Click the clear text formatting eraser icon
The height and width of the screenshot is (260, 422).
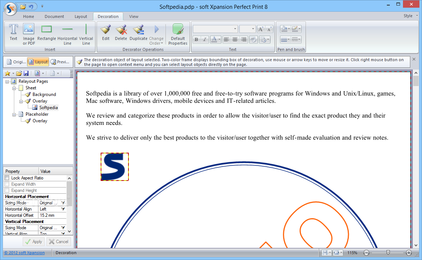point(253,40)
